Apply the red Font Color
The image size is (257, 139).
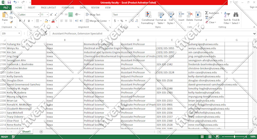pyautogui.click(x=53, y=21)
